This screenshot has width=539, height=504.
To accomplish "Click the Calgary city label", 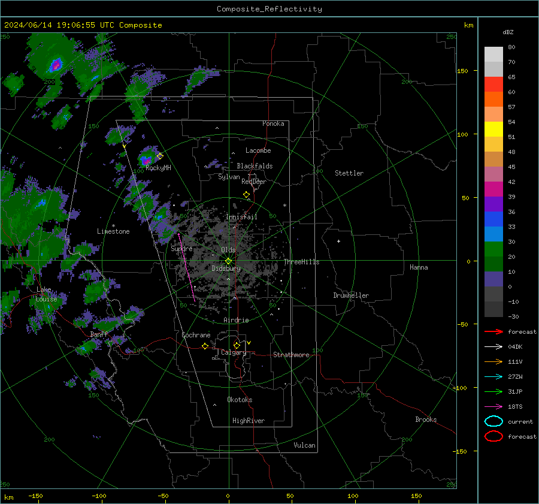I will pyautogui.click(x=234, y=352).
